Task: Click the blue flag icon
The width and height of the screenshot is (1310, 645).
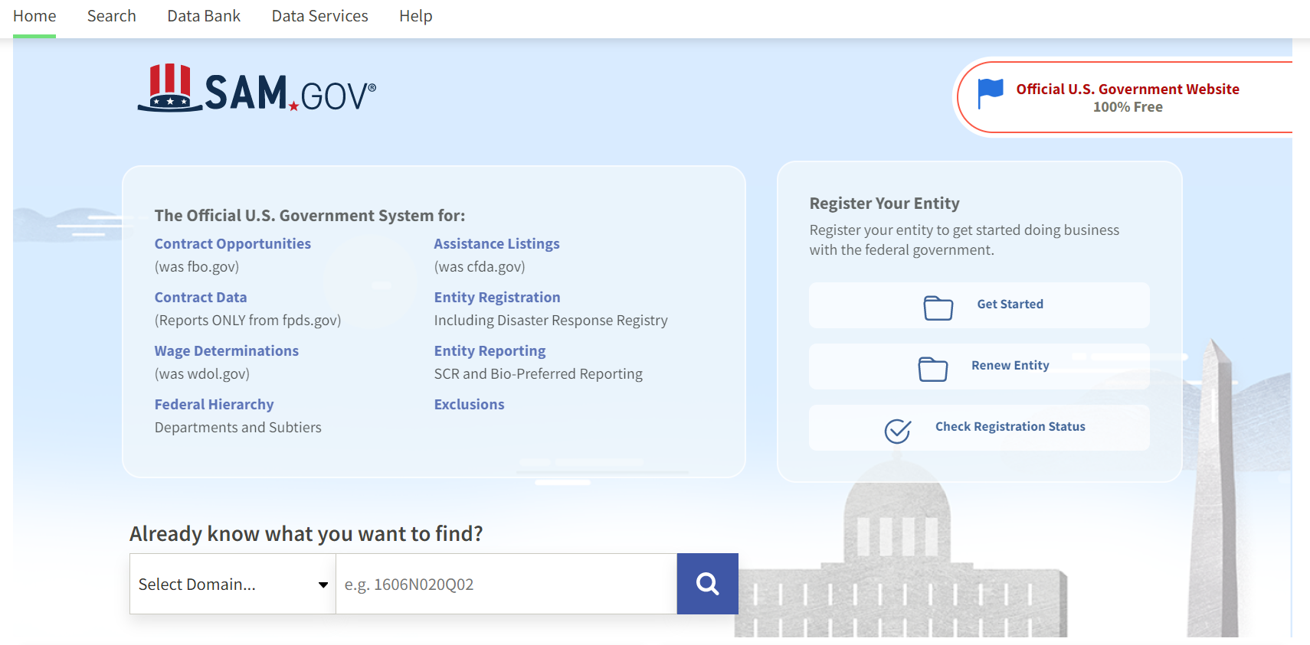Action: 990,93
